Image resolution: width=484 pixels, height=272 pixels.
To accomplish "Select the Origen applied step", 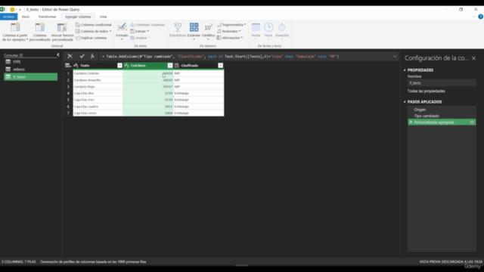I will [x=442, y=110].
